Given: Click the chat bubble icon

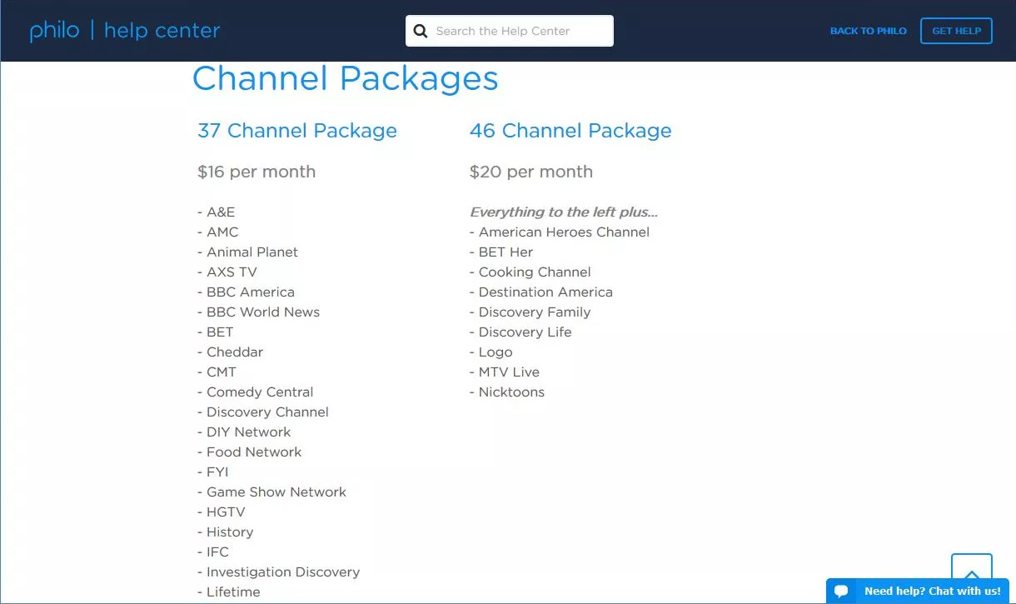Looking at the screenshot, I should [x=841, y=592].
